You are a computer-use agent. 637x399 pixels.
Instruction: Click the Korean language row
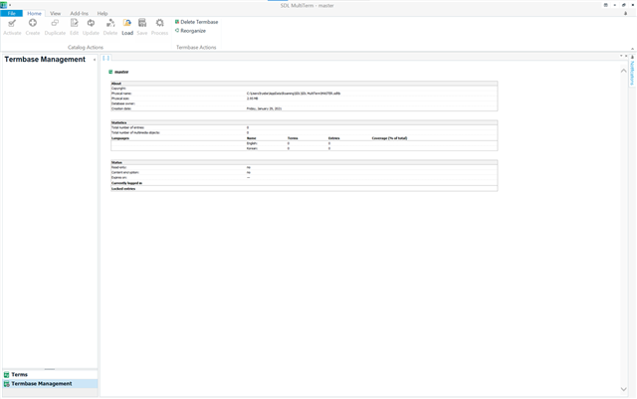pyautogui.click(x=305, y=148)
